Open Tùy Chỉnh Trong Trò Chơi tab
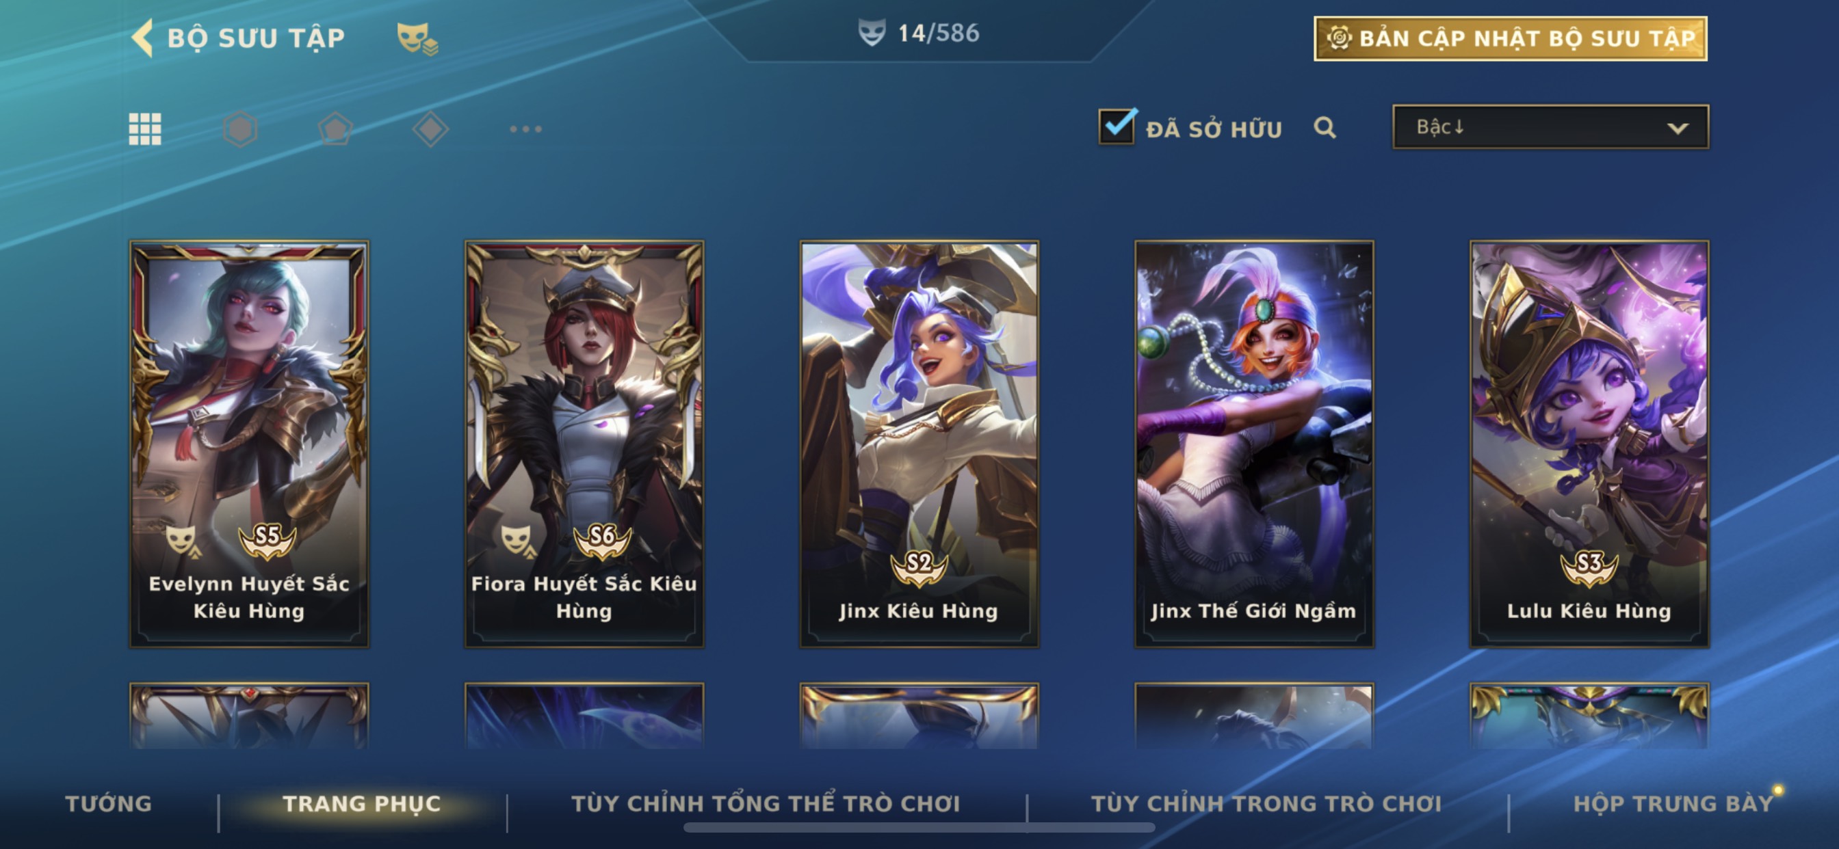The image size is (1839, 849). 1266,804
